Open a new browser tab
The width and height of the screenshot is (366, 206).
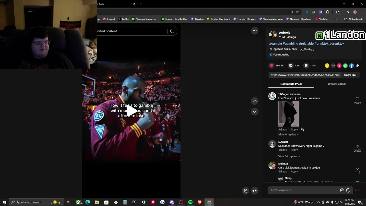[x=141, y=4]
